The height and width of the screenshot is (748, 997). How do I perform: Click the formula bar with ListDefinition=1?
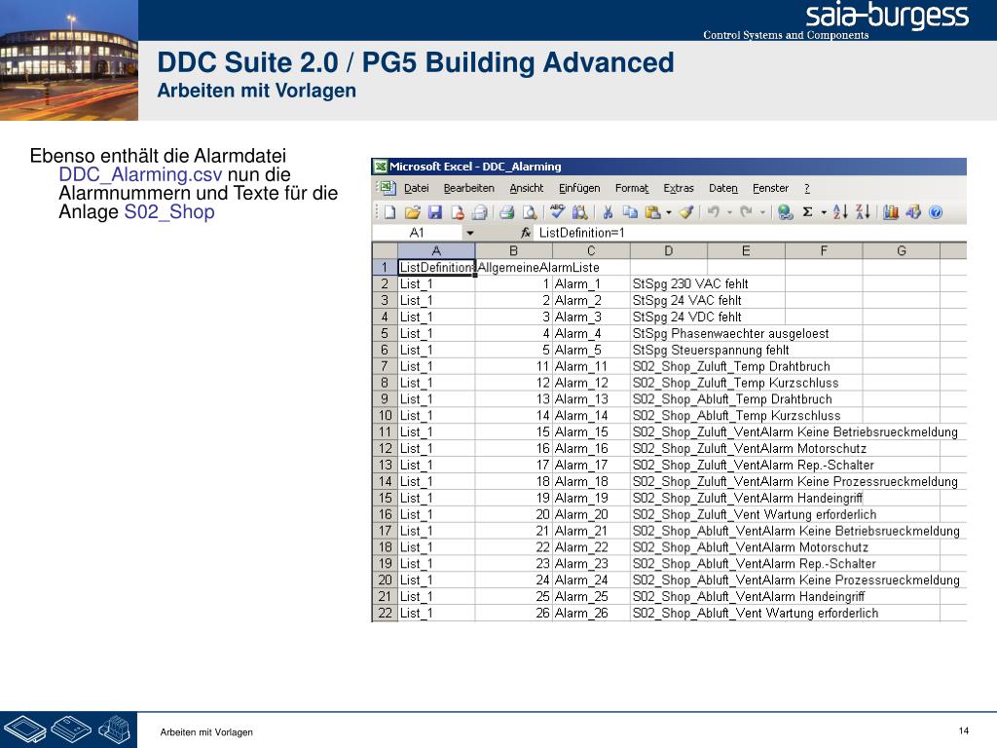point(751,233)
